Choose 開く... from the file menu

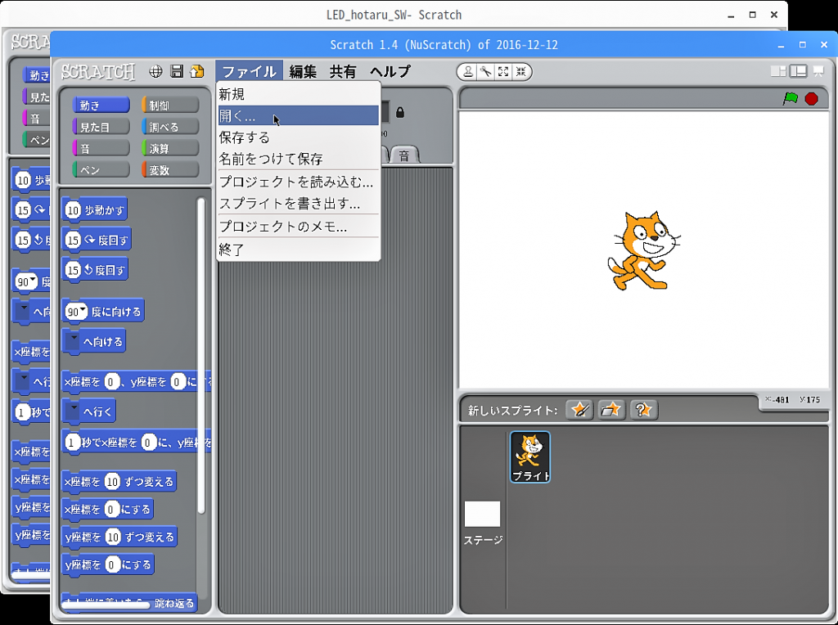pos(298,116)
